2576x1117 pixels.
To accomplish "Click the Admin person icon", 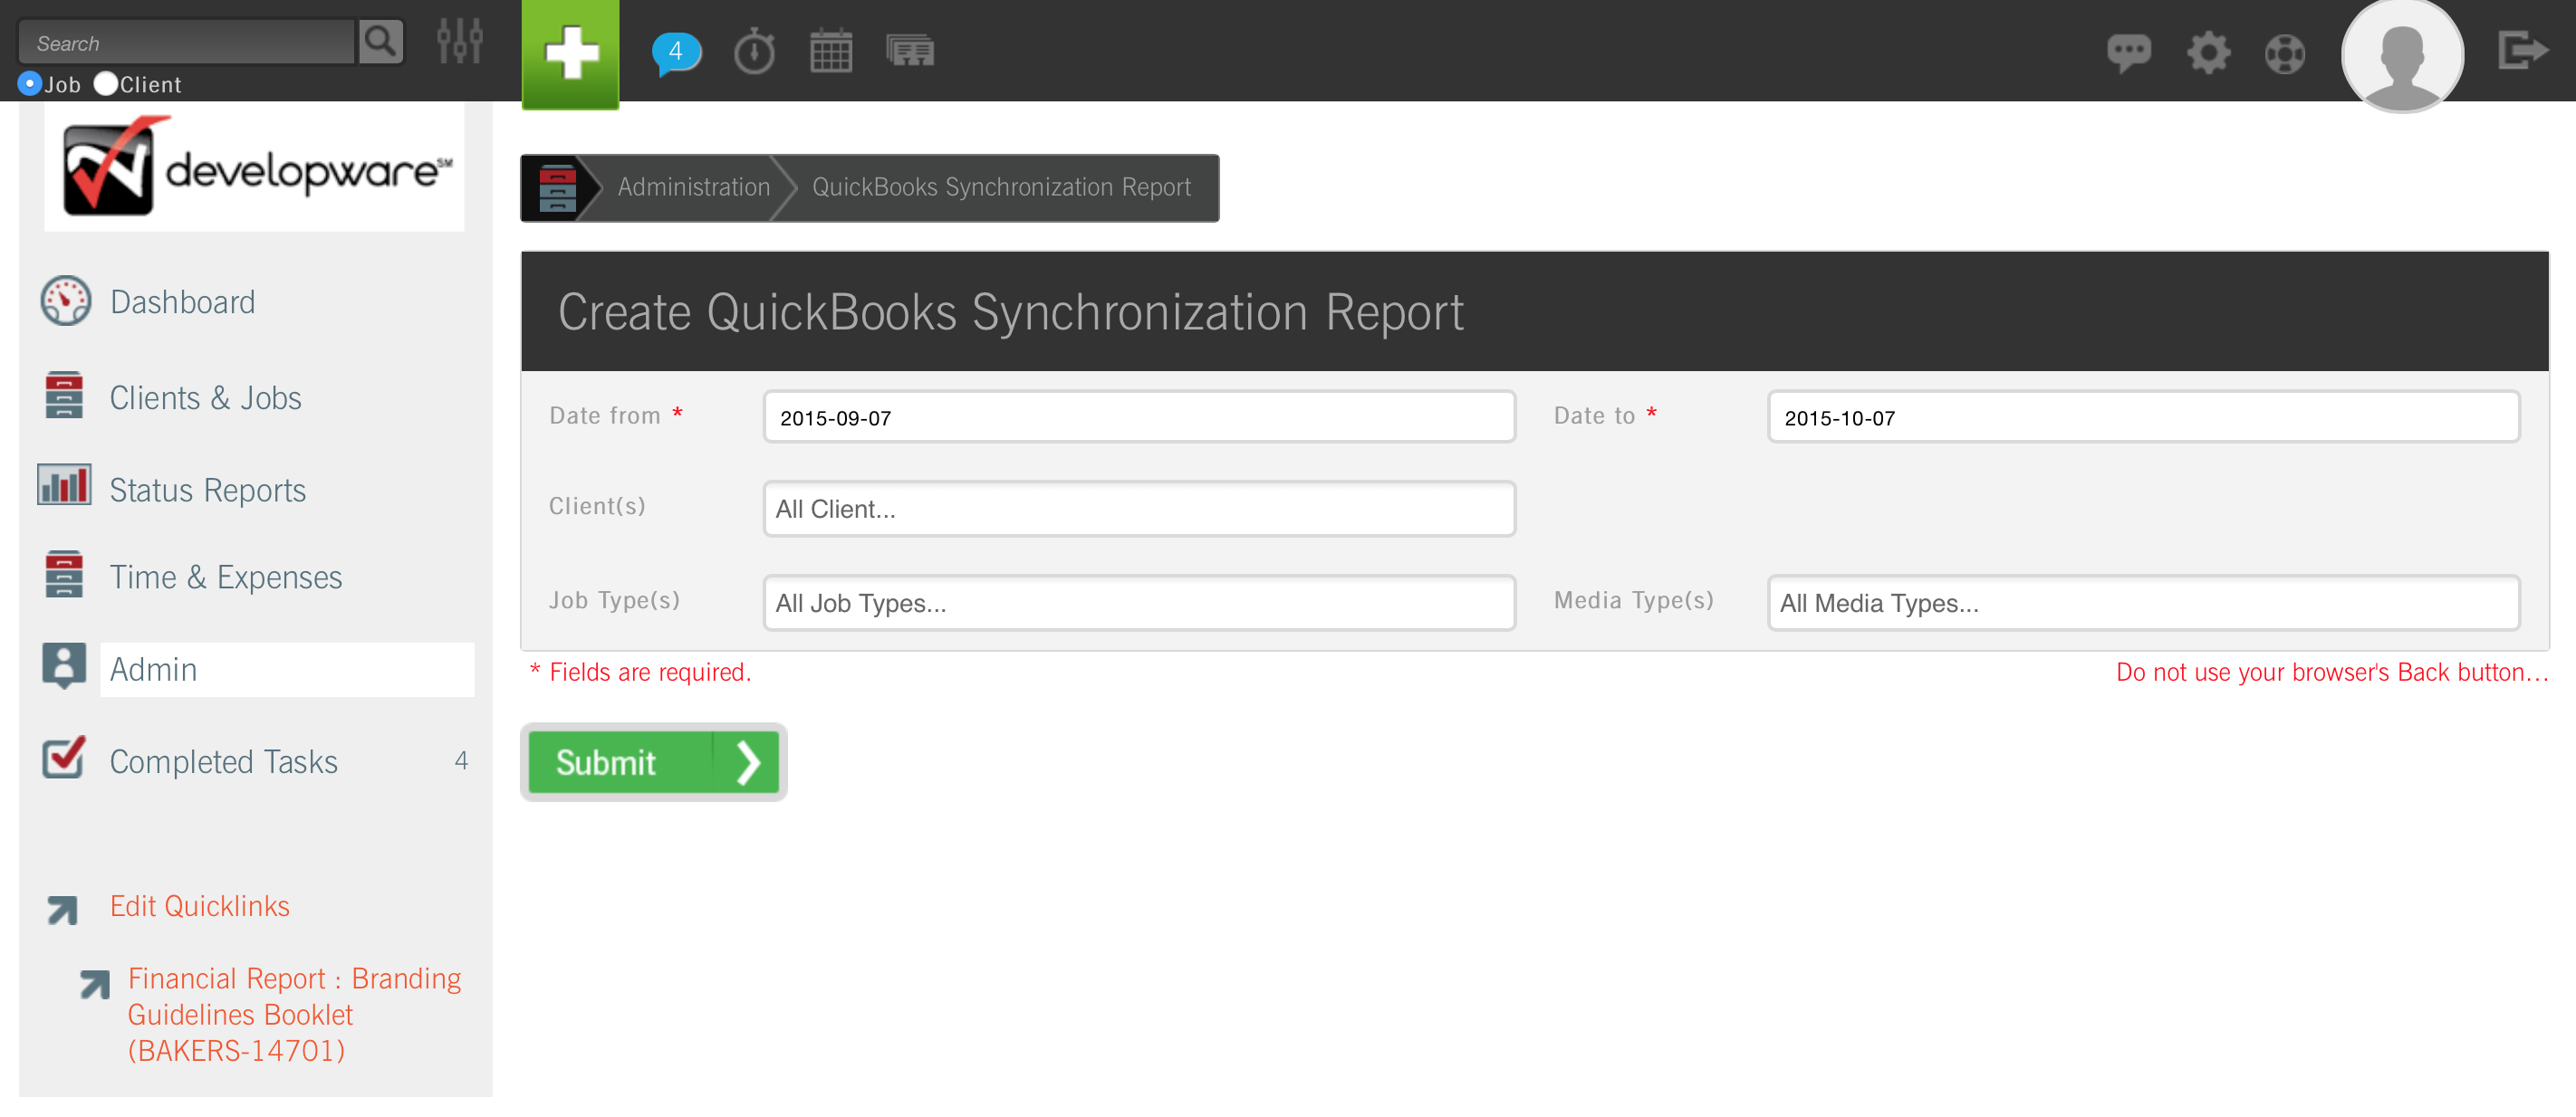I will 64,665.
